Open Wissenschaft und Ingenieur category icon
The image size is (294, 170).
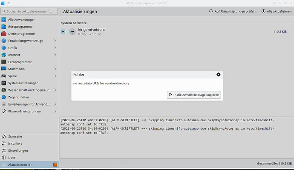4,90
